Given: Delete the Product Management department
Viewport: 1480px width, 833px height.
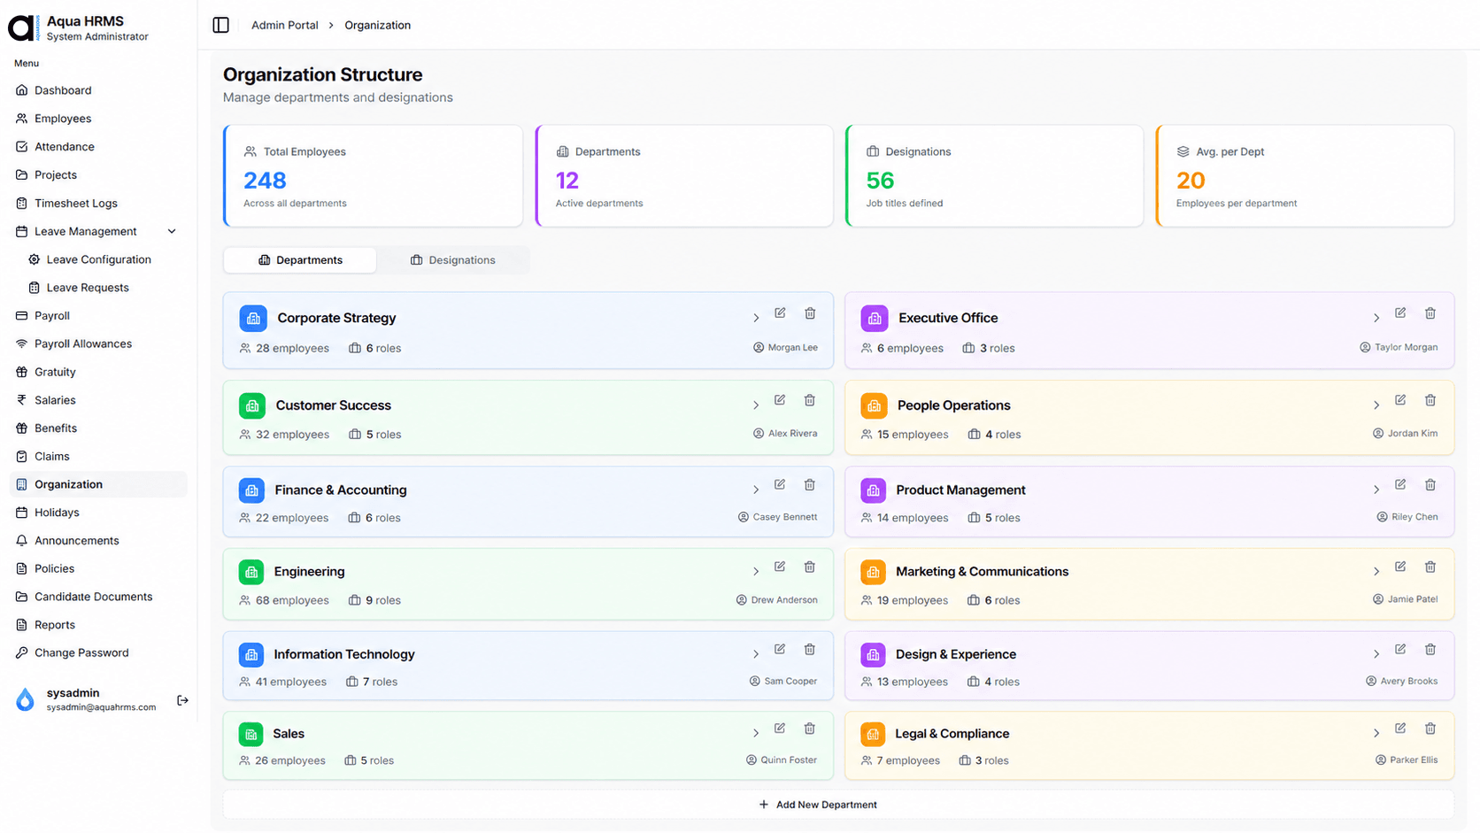Looking at the screenshot, I should 1430,484.
